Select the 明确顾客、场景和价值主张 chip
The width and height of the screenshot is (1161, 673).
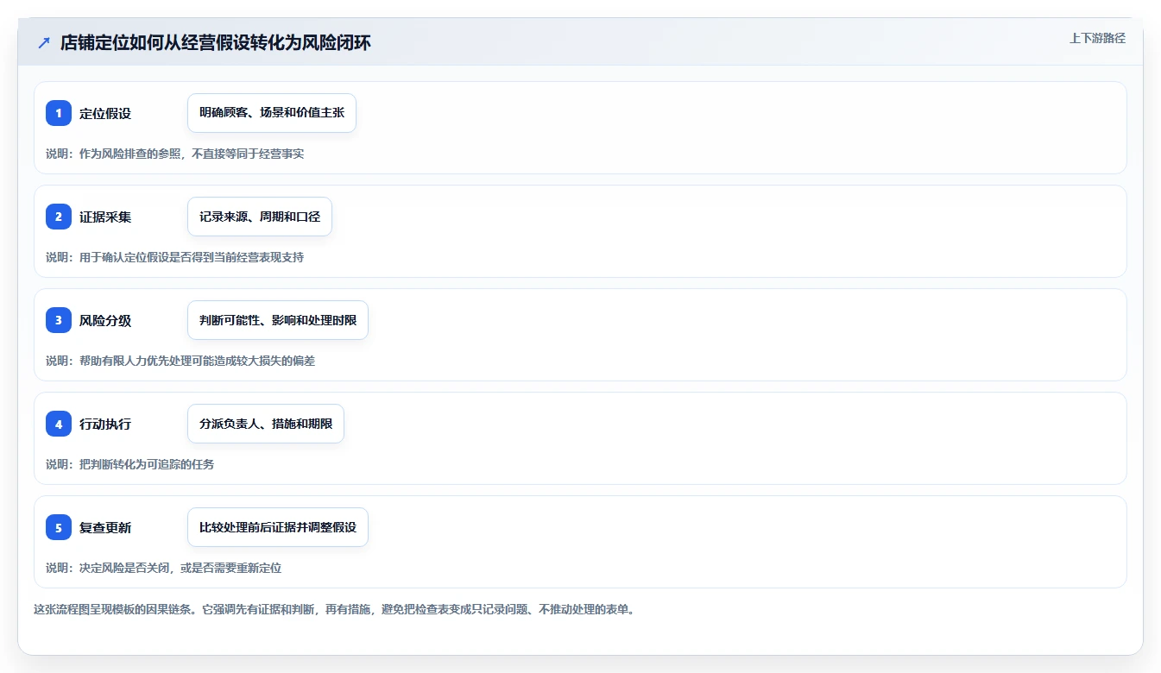(272, 113)
